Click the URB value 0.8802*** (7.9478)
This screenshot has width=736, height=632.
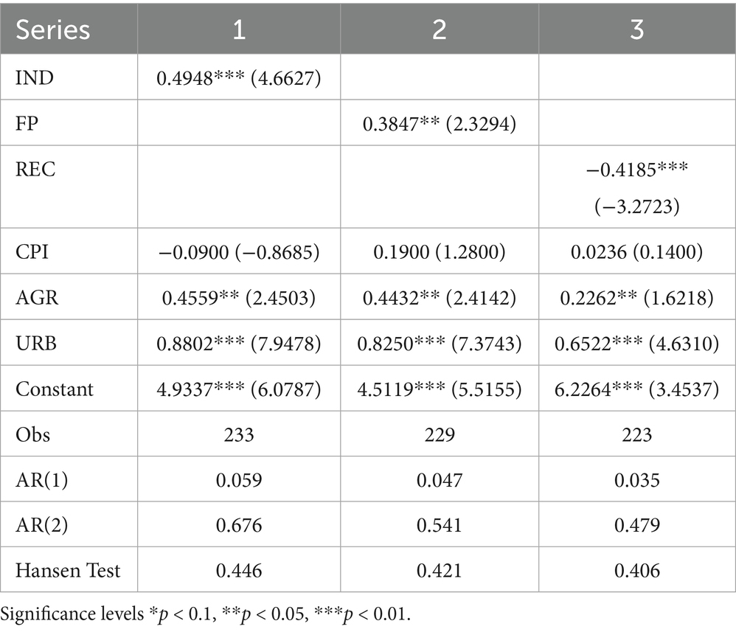click(x=239, y=344)
